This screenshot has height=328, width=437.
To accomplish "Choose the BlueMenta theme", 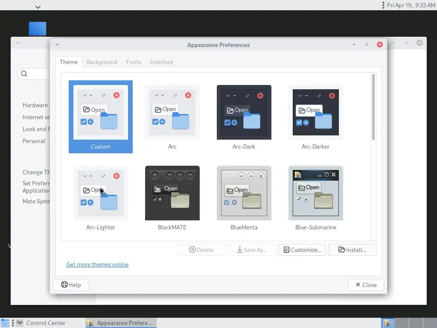I will [x=244, y=197].
